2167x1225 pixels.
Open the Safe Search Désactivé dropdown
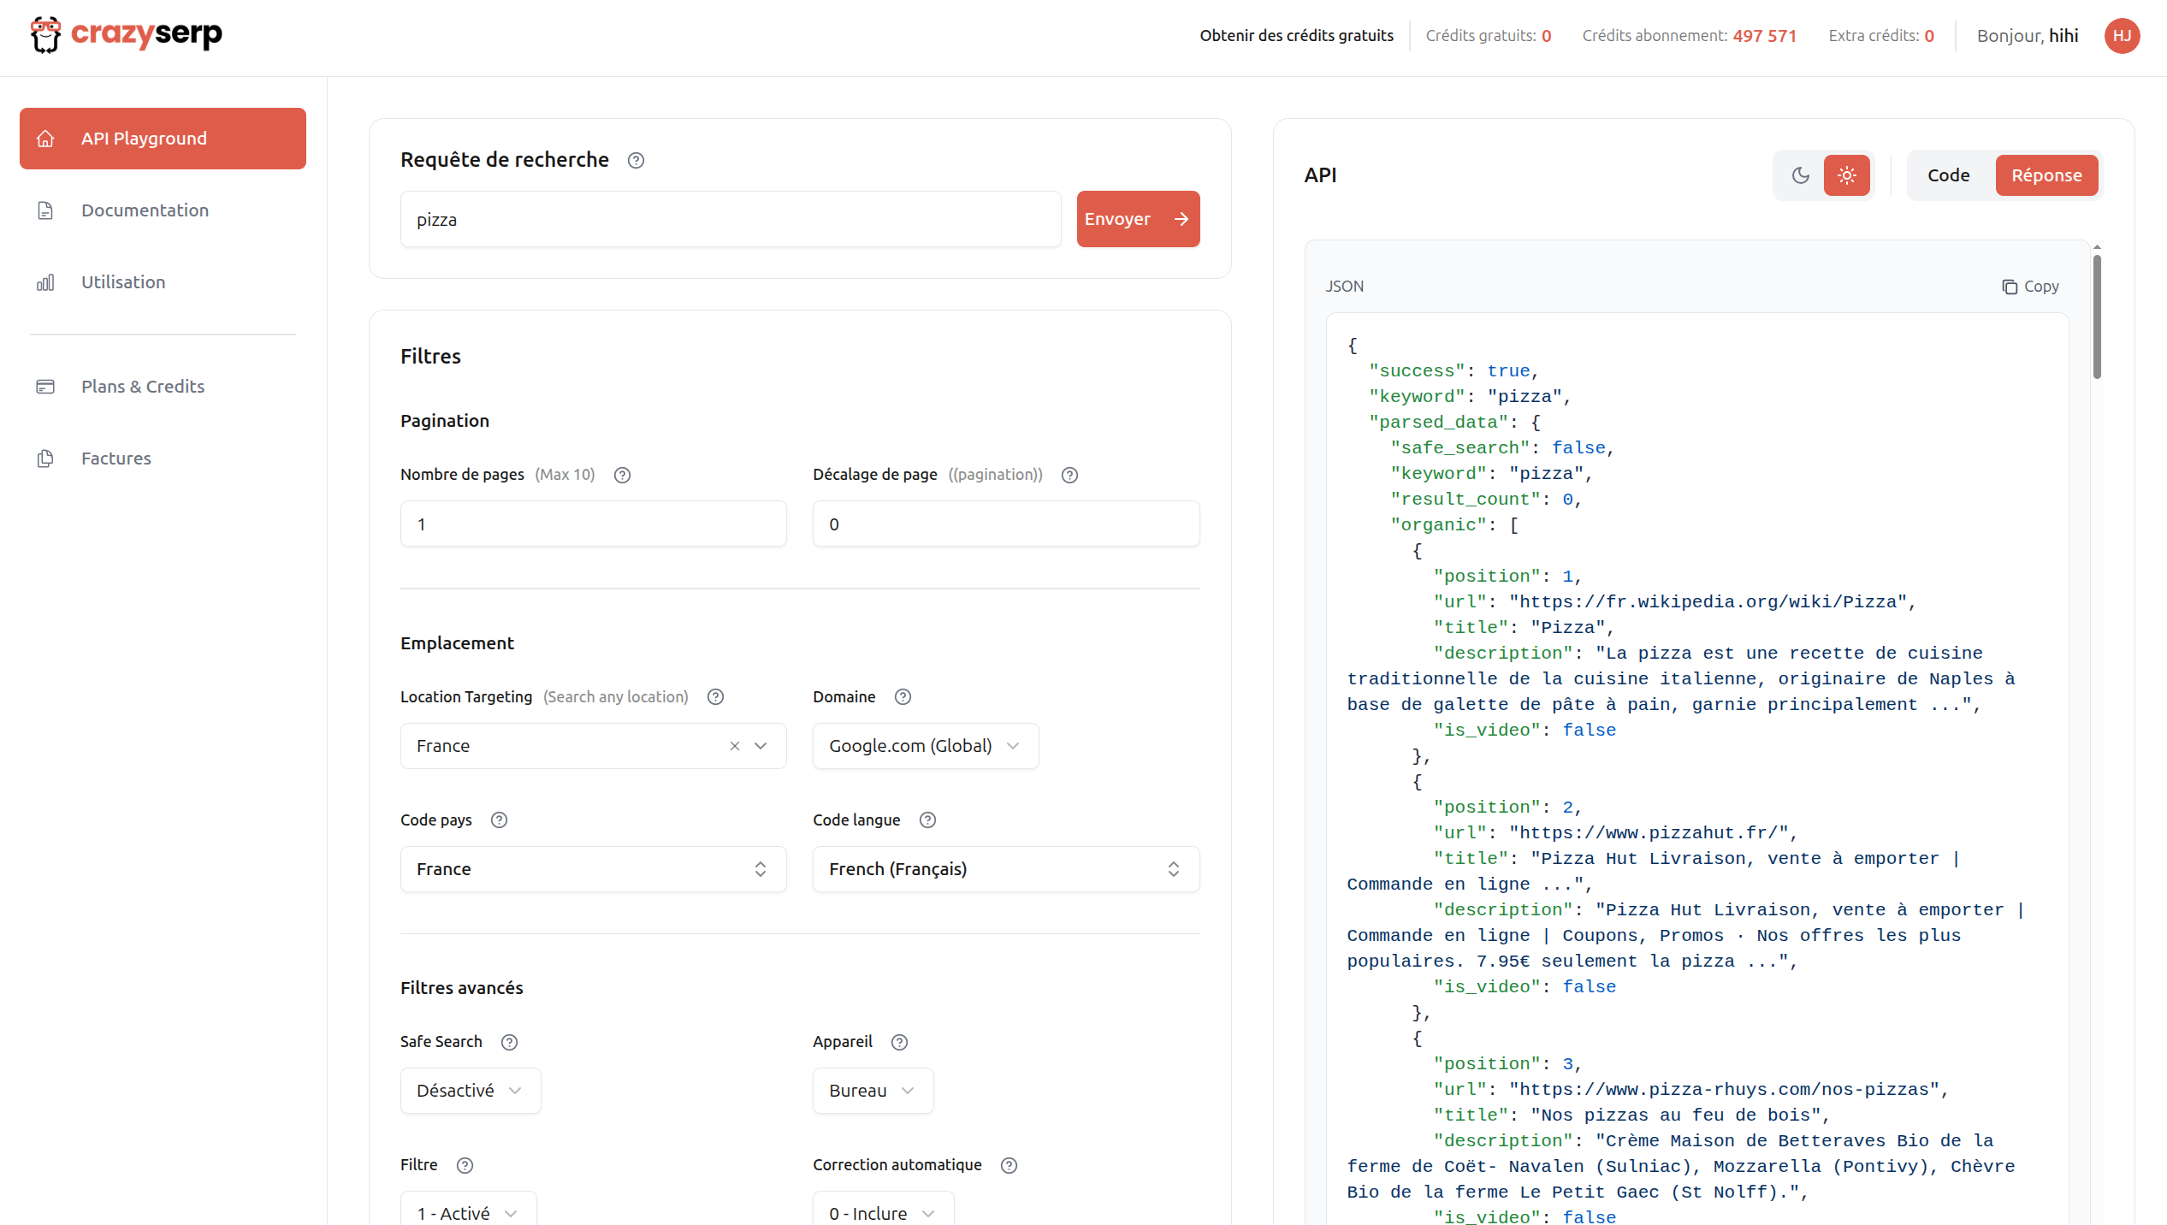point(470,1091)
